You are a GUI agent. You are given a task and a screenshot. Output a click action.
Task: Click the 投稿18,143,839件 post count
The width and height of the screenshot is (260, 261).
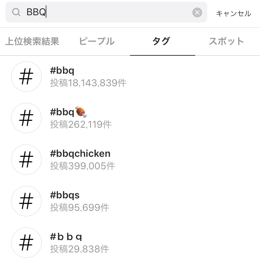tap(88, 83)
